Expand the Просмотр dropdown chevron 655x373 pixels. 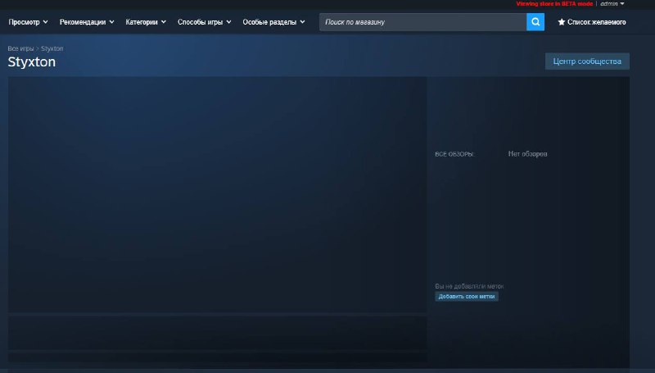[45, 22]
